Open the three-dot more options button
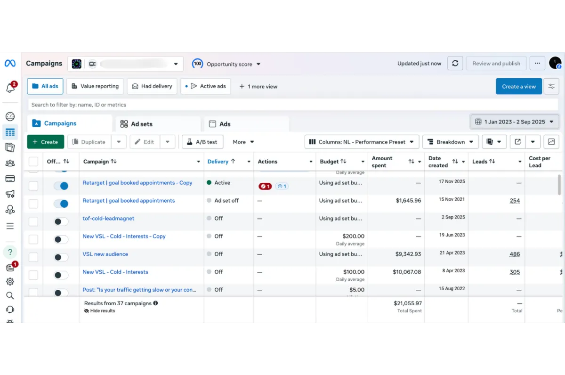Image resolution: width=565 pixels, height=375 pixels. tap(537, 63)
